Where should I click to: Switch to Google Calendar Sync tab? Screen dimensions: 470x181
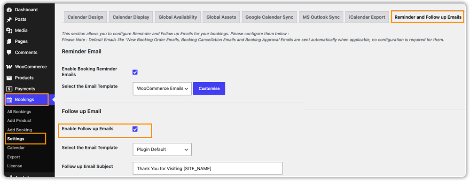coord(269,17)
